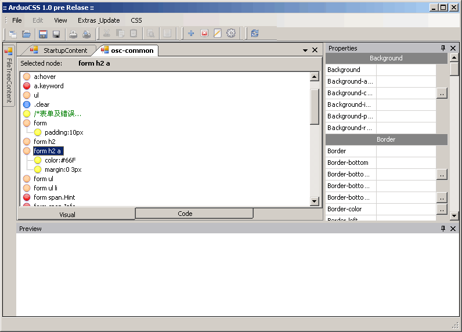Click the Properties panel scroll up arrow

454,57
